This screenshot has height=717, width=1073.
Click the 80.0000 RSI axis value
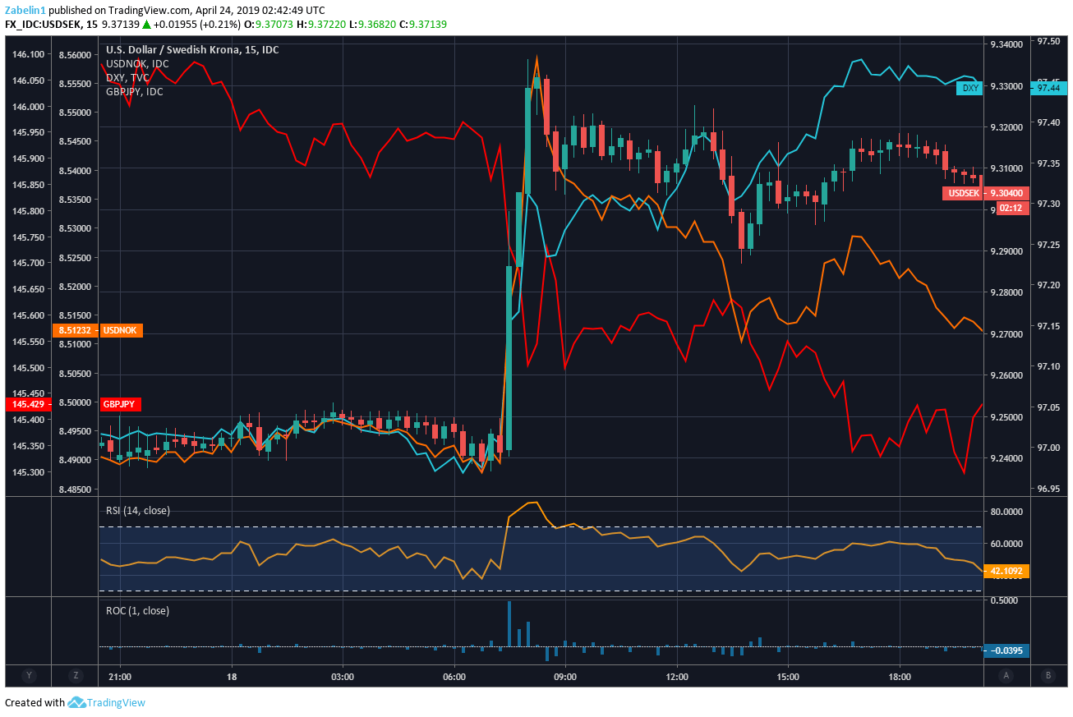pyautogui.click(x=1006, y=511)
